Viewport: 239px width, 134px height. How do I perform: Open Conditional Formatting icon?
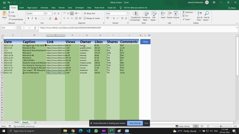tap(136, 14)
